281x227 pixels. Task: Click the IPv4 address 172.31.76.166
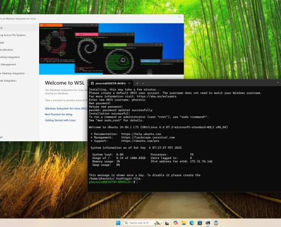[201, 161]
